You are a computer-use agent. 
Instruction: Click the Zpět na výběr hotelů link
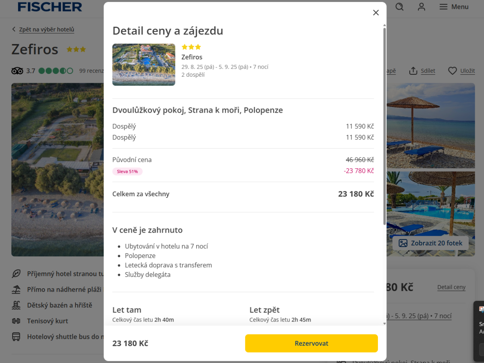pyautogui.click(x=46, y=29)
